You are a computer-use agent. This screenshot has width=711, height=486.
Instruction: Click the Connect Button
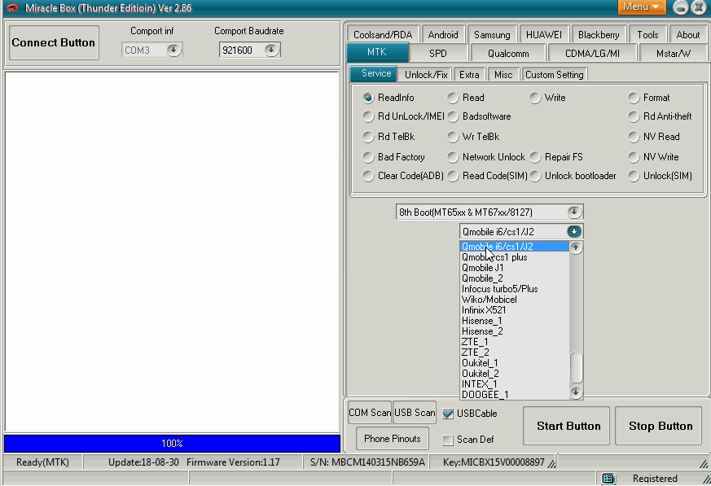(x=54, y=42)
